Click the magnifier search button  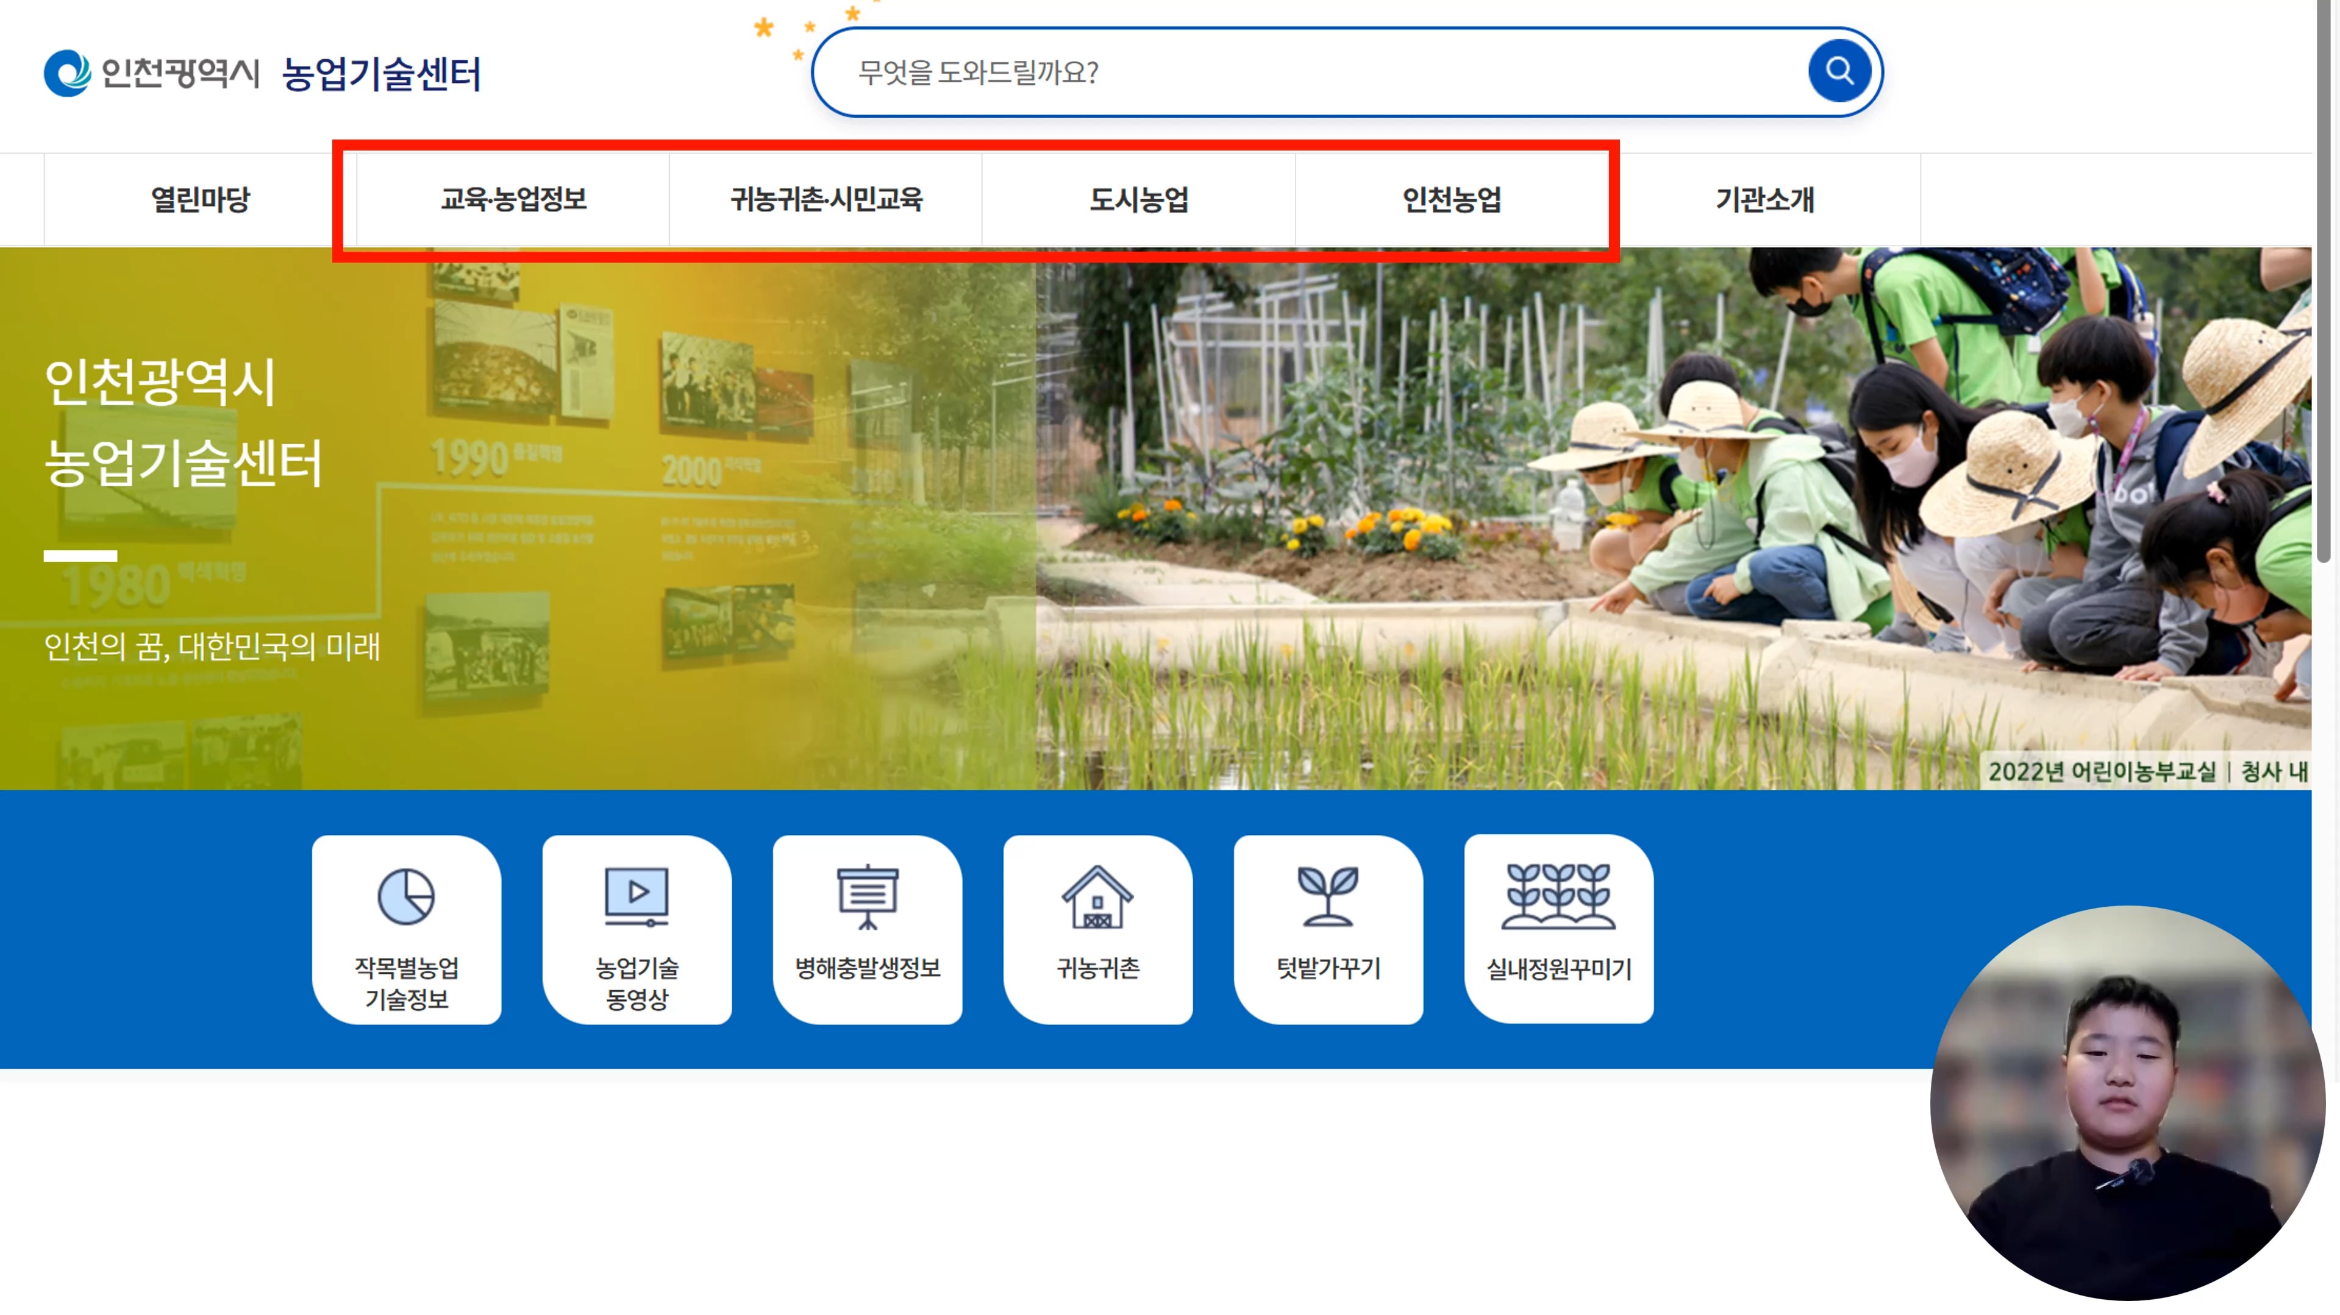coord(1839,71)
